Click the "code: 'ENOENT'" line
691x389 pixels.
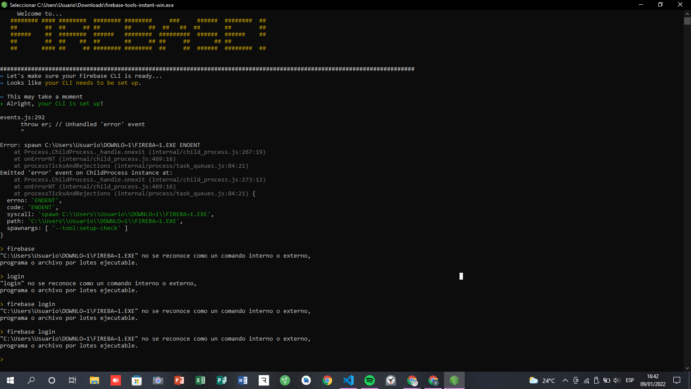point(33,207)
